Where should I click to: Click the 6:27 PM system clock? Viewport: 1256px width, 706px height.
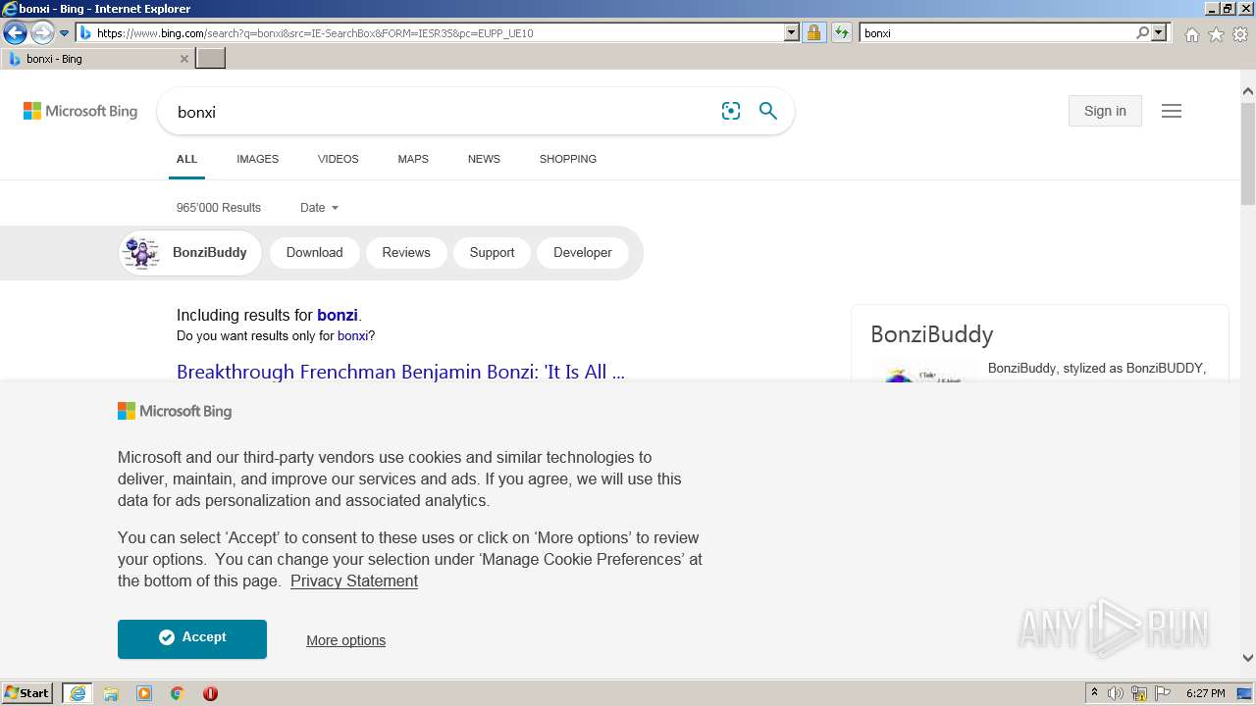coord(1206,693)
